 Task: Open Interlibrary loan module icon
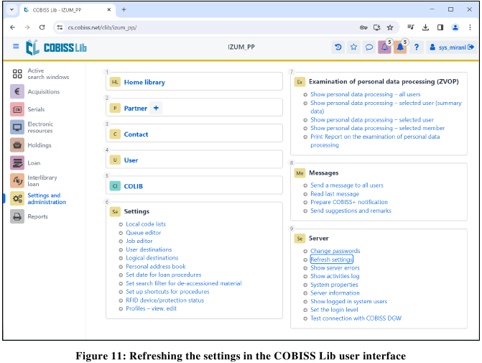pyautogui.click(x=17, y=180)
